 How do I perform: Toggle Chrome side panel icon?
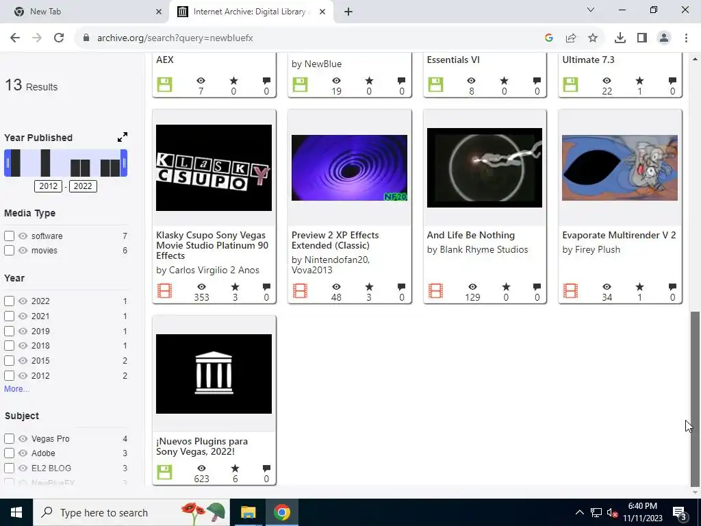[642, 38]
